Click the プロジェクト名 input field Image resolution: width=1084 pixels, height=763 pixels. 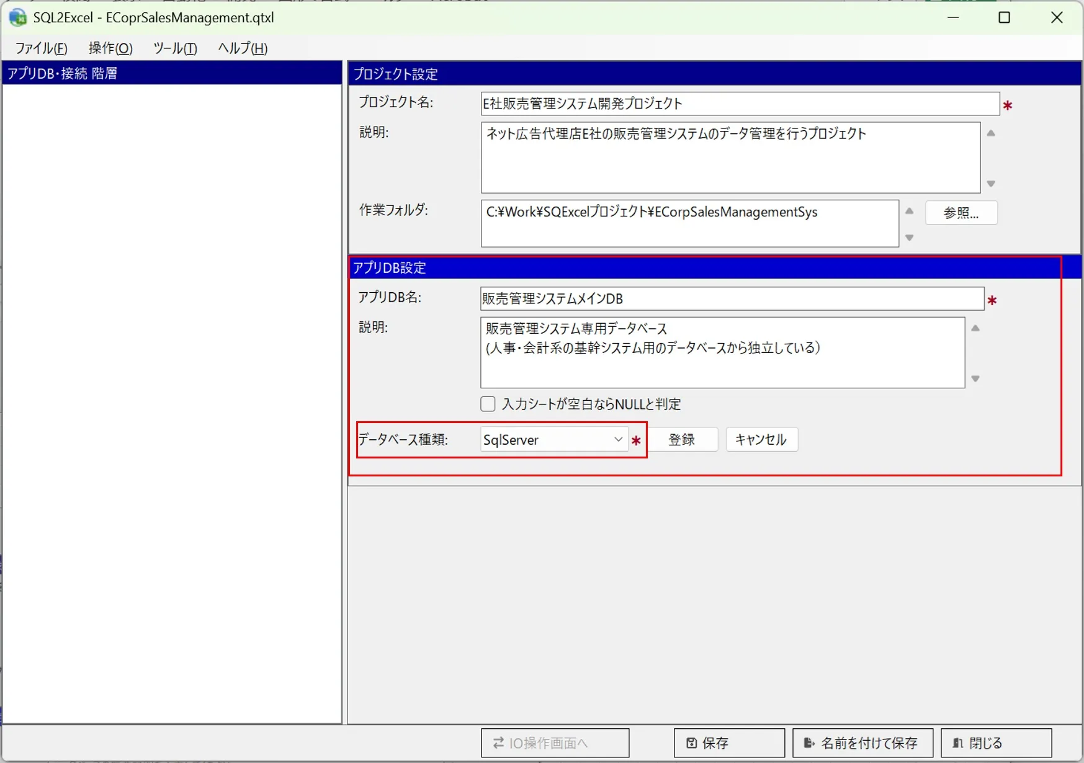740,104
